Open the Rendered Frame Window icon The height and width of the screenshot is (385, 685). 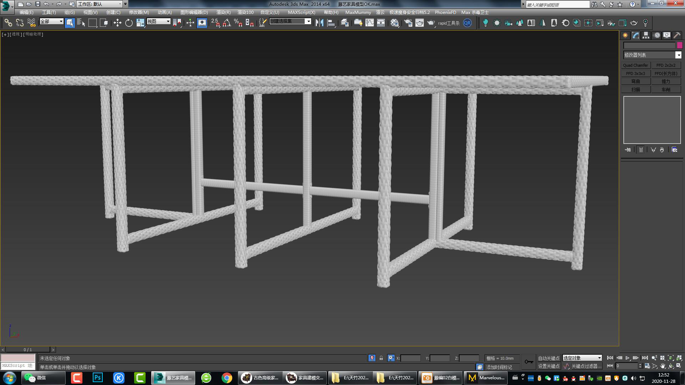click(420, 23)
